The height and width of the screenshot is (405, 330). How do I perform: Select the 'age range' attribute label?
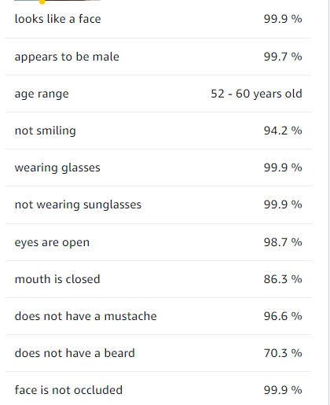point(42,94)
